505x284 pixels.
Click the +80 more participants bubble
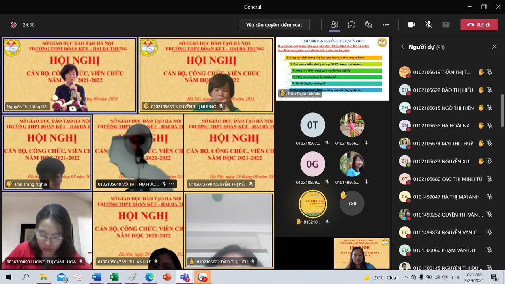click(352, 204)
